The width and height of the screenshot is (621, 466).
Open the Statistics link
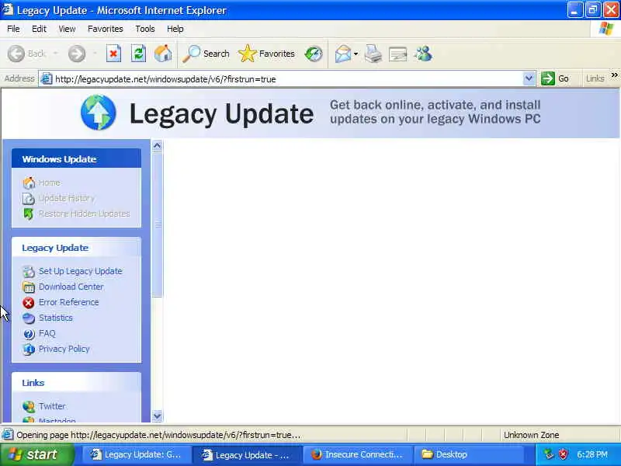click(x=55, y=318)
